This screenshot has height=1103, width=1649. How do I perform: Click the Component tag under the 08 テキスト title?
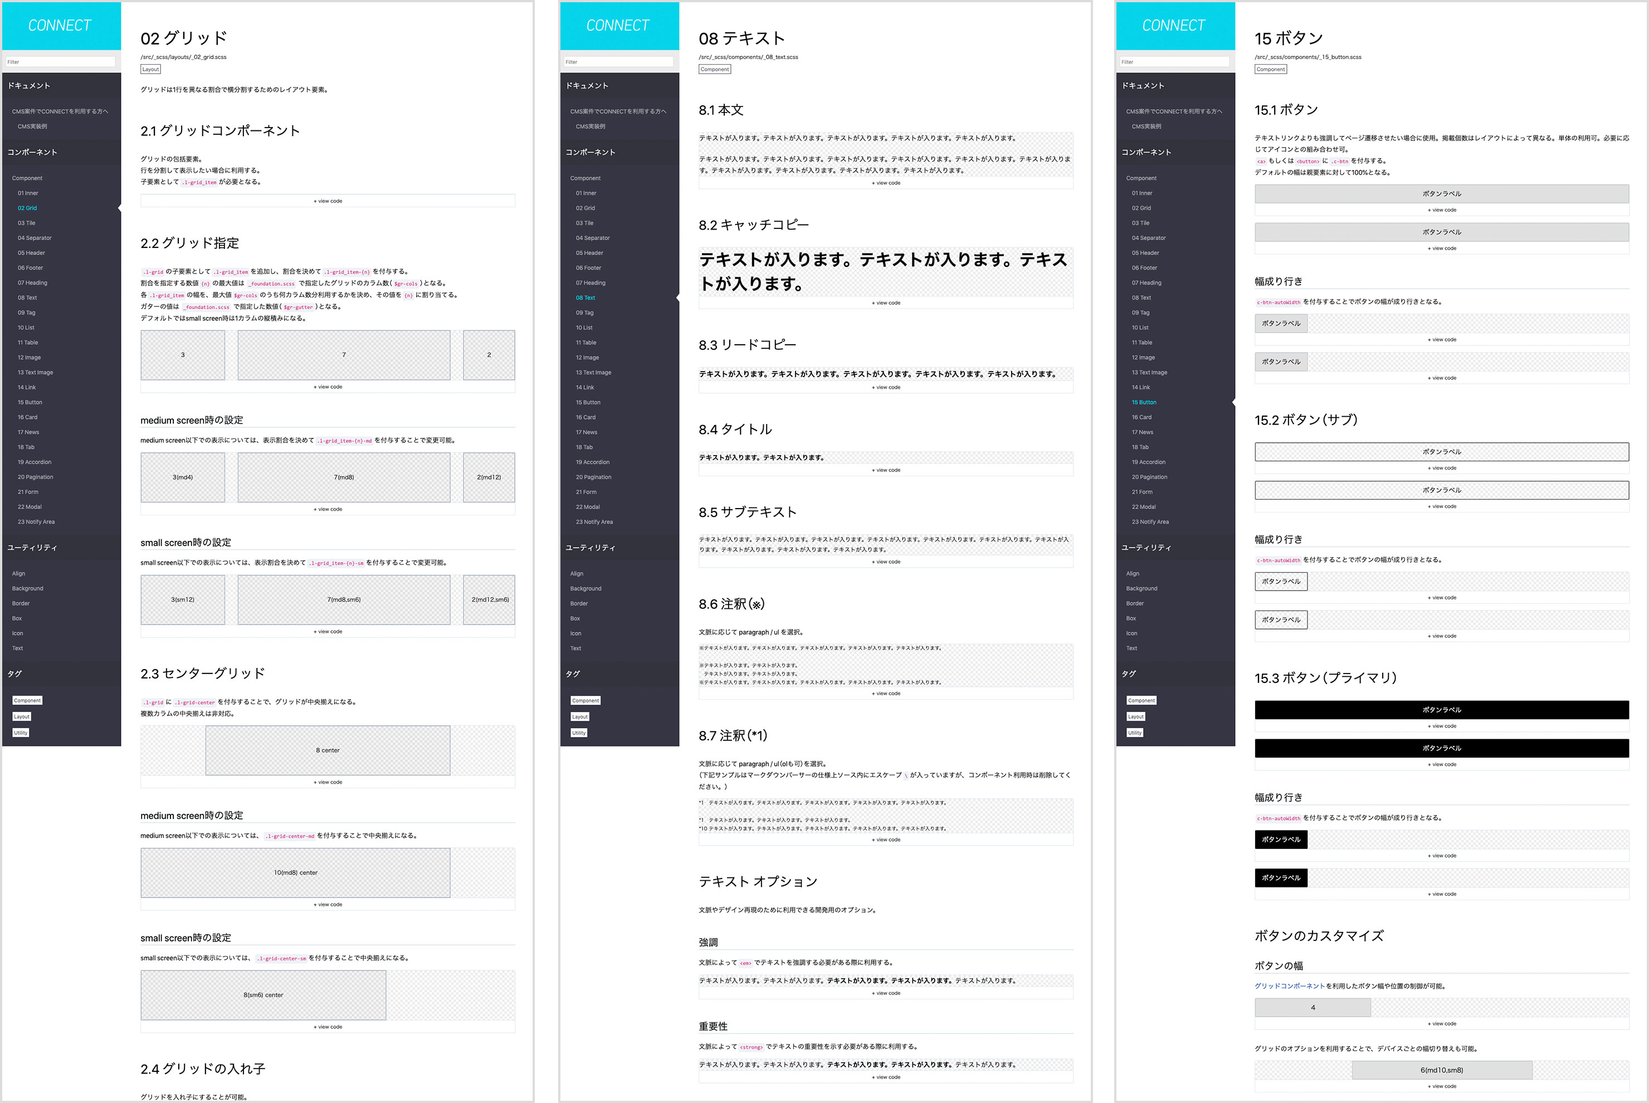[x=715, y=69]
